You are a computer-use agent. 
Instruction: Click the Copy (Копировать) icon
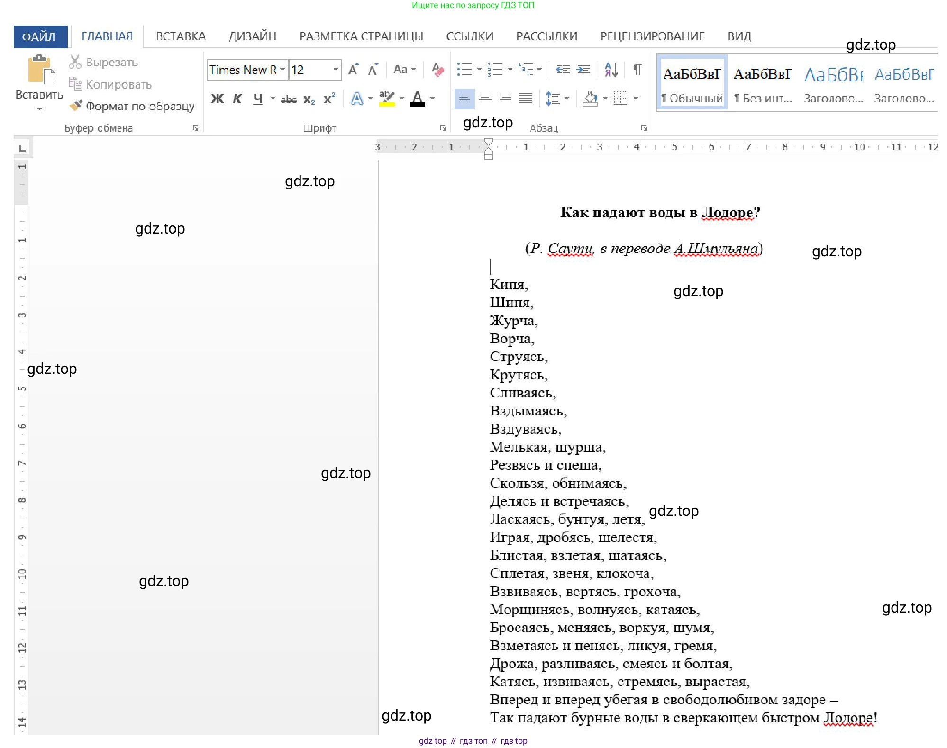tap(75, 84)
